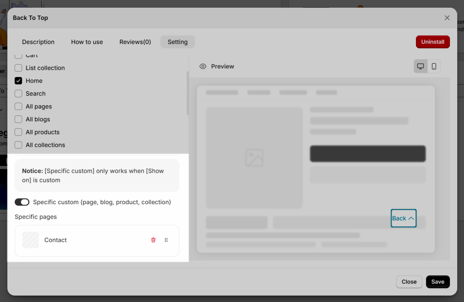Click the red Uninstall button
Screen dimensions: 464x302
pyautogui.click(x=433, y=42)
